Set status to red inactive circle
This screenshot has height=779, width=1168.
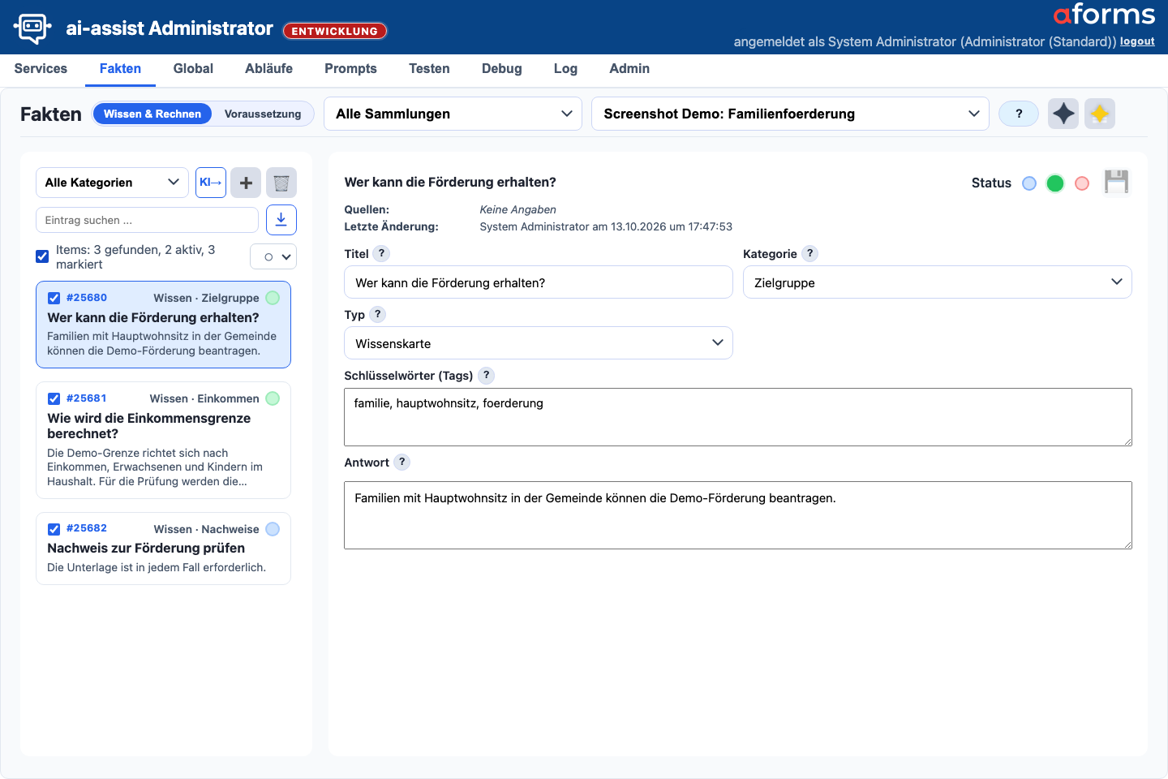pyautogui.click(x=1082, y=183)
